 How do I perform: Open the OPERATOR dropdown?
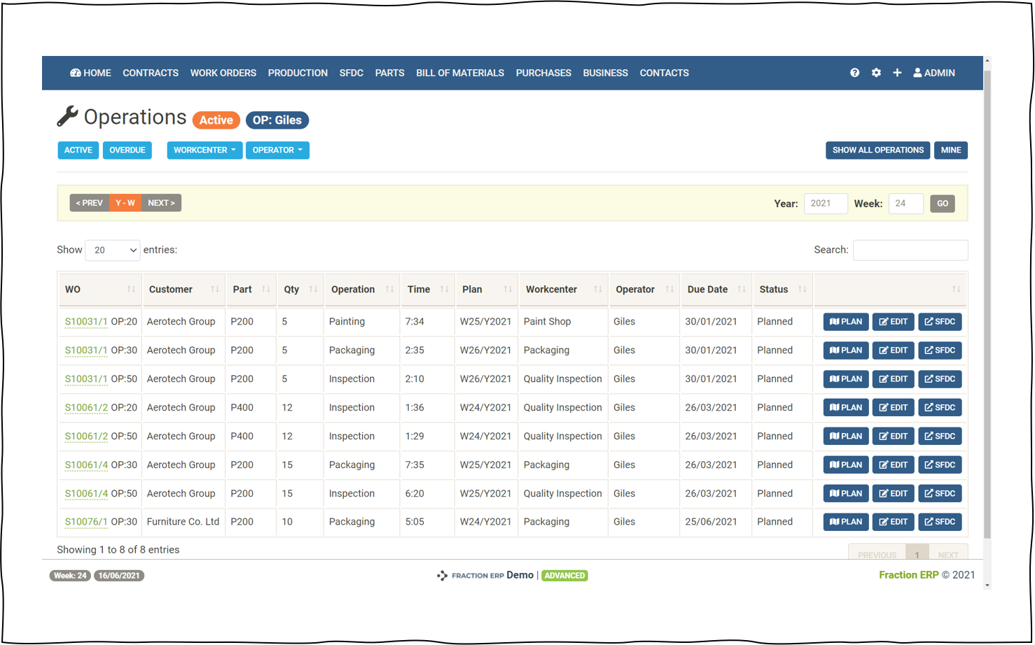[277, 150]
